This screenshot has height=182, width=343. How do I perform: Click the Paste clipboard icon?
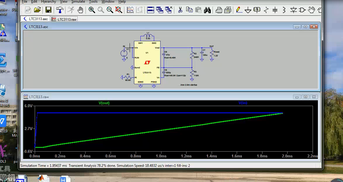(x=199, y=10)
